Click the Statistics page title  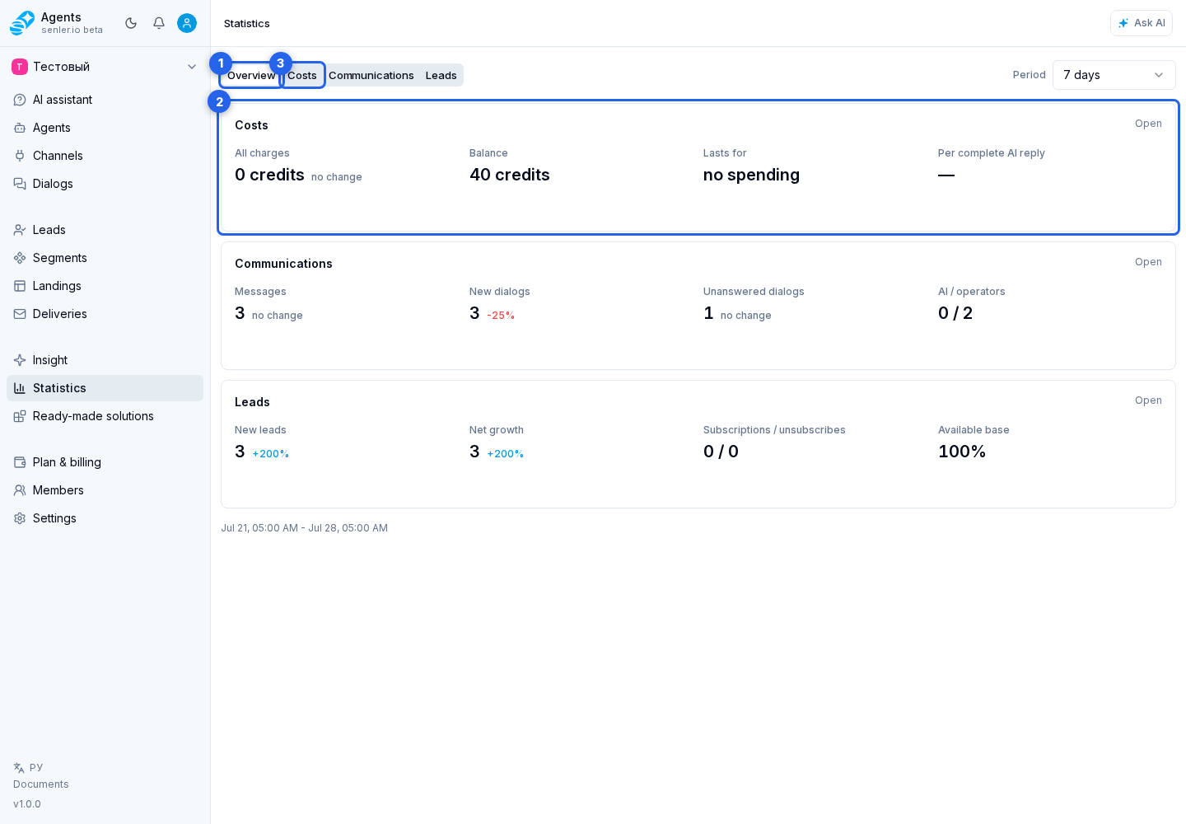247,23
